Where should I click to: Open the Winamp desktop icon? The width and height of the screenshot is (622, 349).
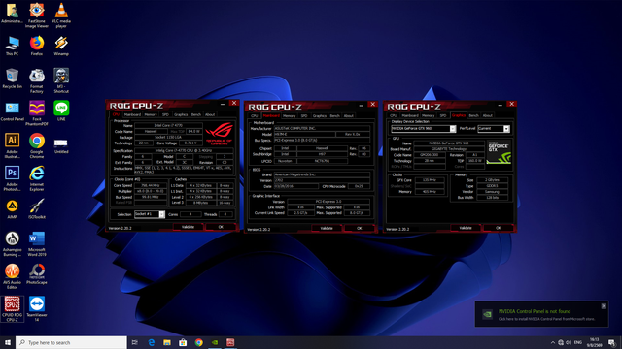click(61, 46)
